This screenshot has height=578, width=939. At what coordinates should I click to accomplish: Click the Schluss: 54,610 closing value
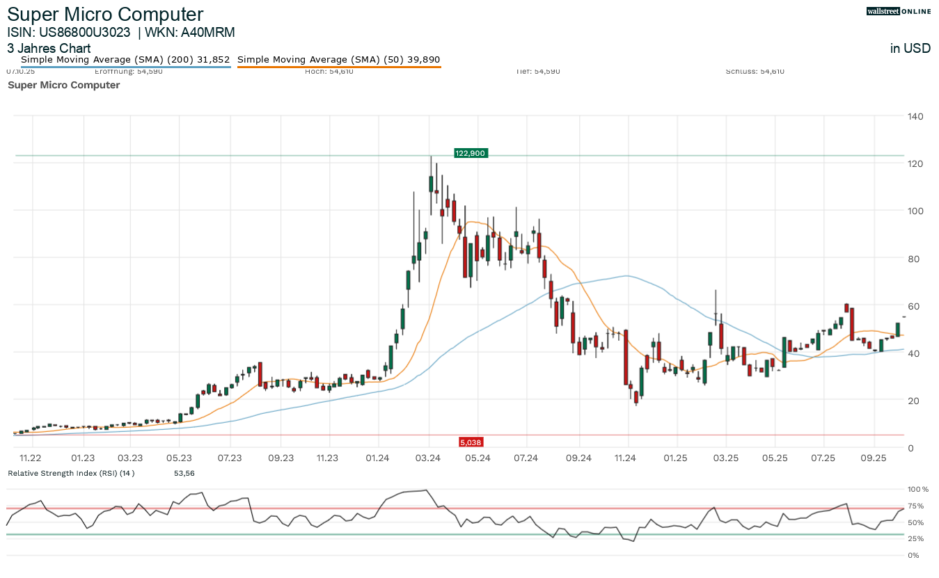755,72
